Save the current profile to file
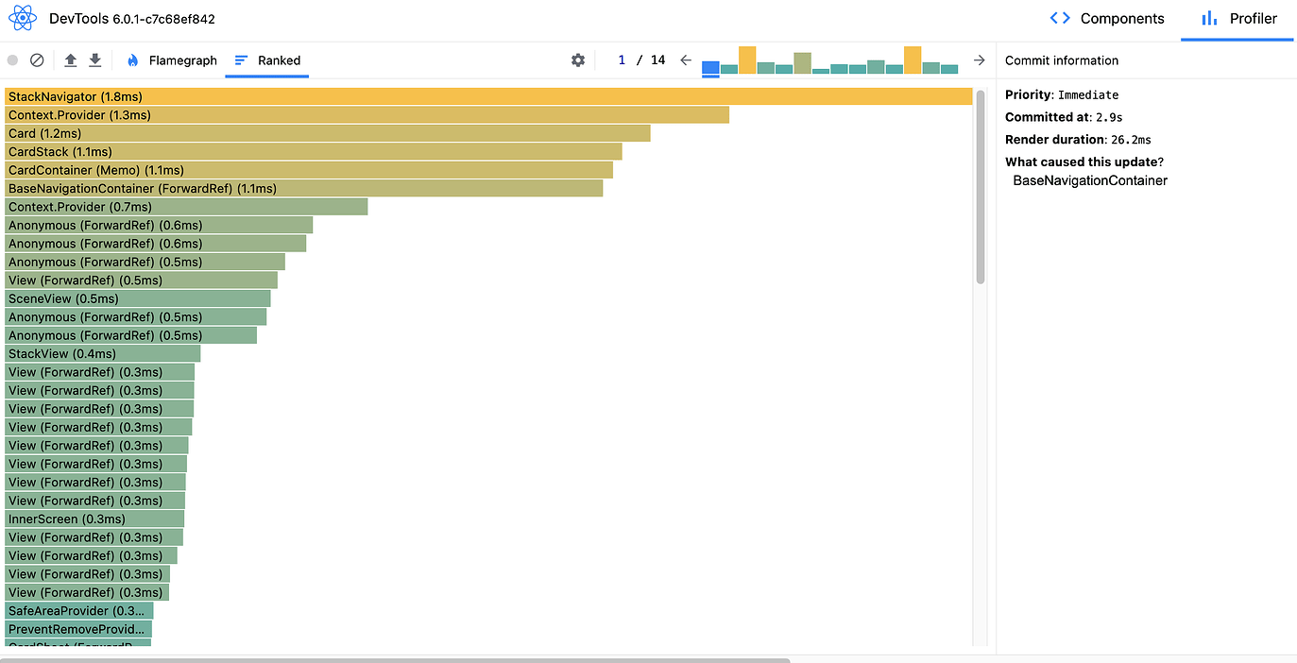Screen dimensions: 1297x663 click(x=94, y=59)
